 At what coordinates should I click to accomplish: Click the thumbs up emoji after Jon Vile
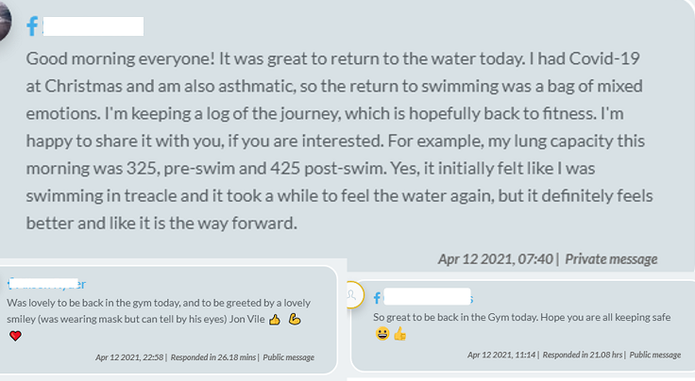[275, 320]
